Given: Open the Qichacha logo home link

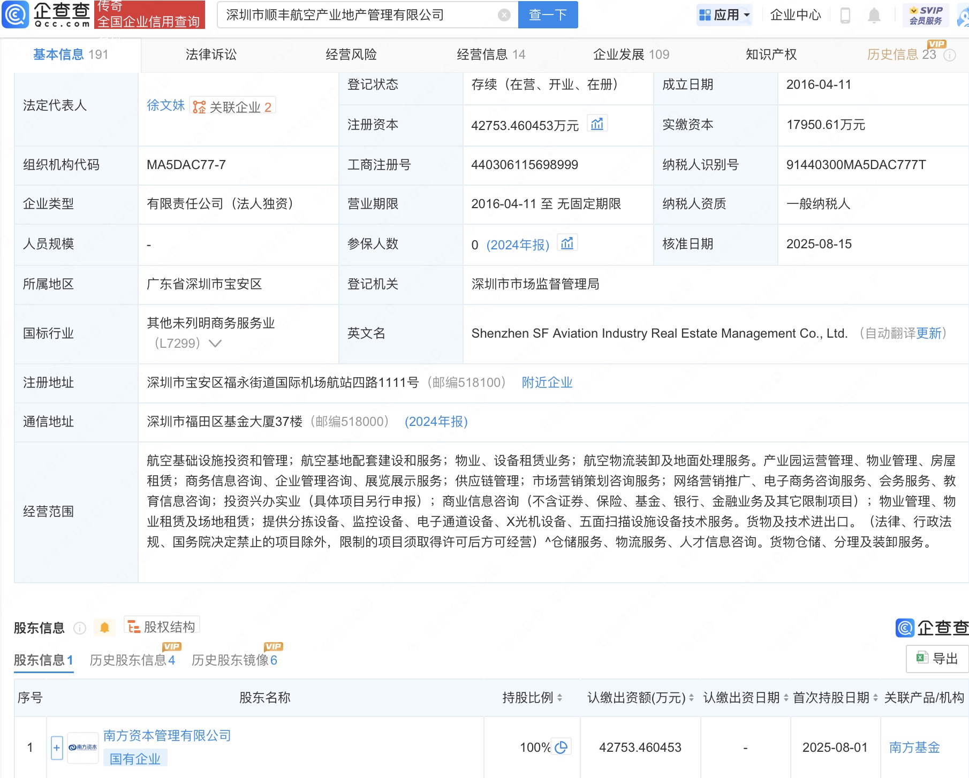Looking at the screenshot, I should 46,14.
